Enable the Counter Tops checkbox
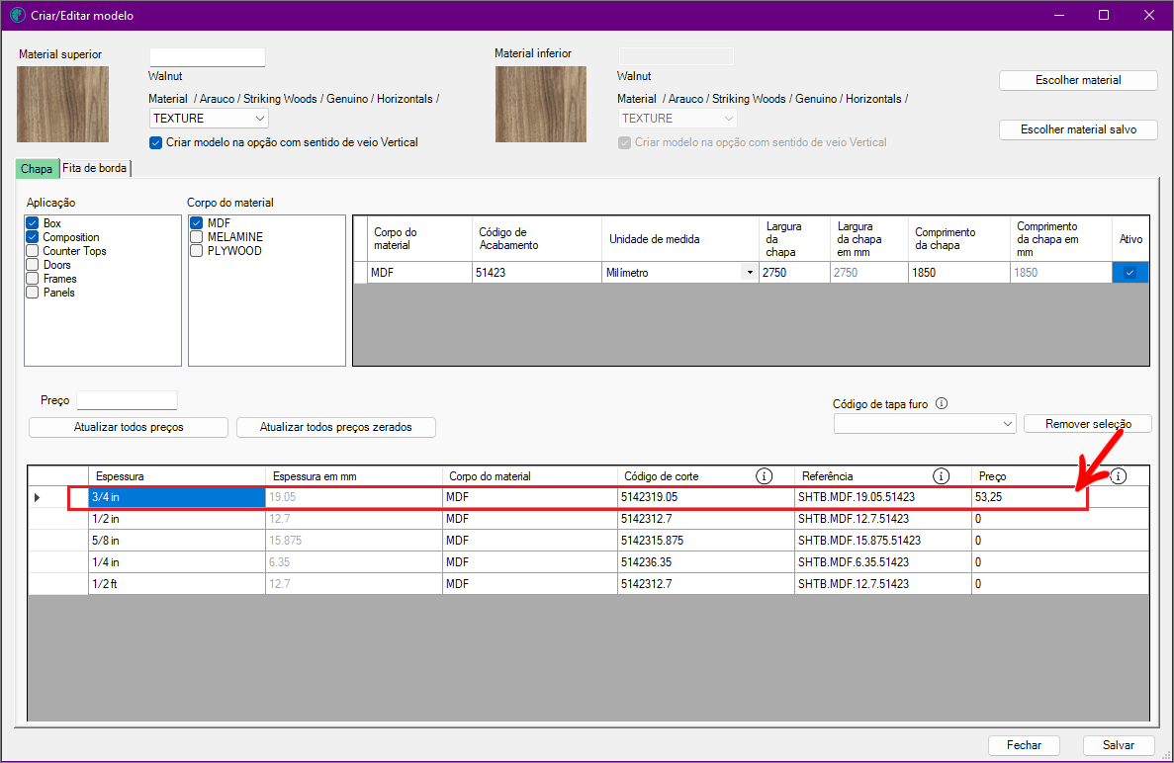The image size is (1174, 763). [33, 251]
